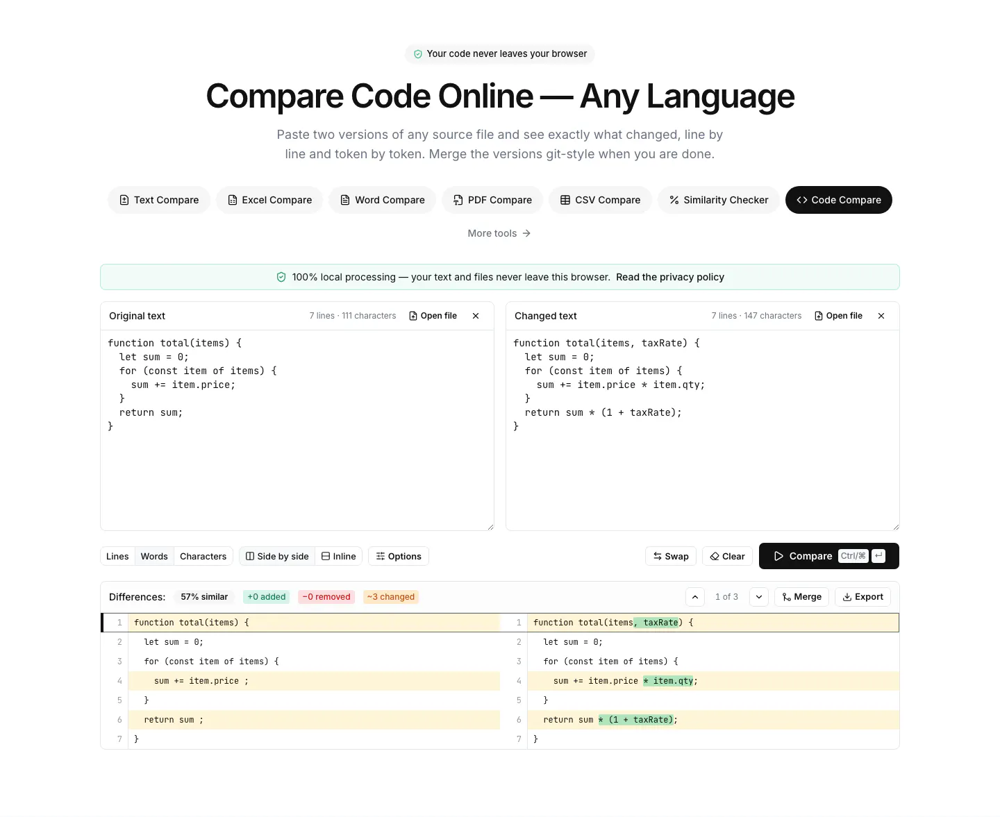Clear the Original text with X icon
Viewport: 1000px width, 817px height.
(476, 316)
